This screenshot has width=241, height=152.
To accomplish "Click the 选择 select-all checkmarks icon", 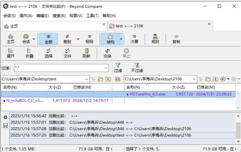I will pos(48,53).
